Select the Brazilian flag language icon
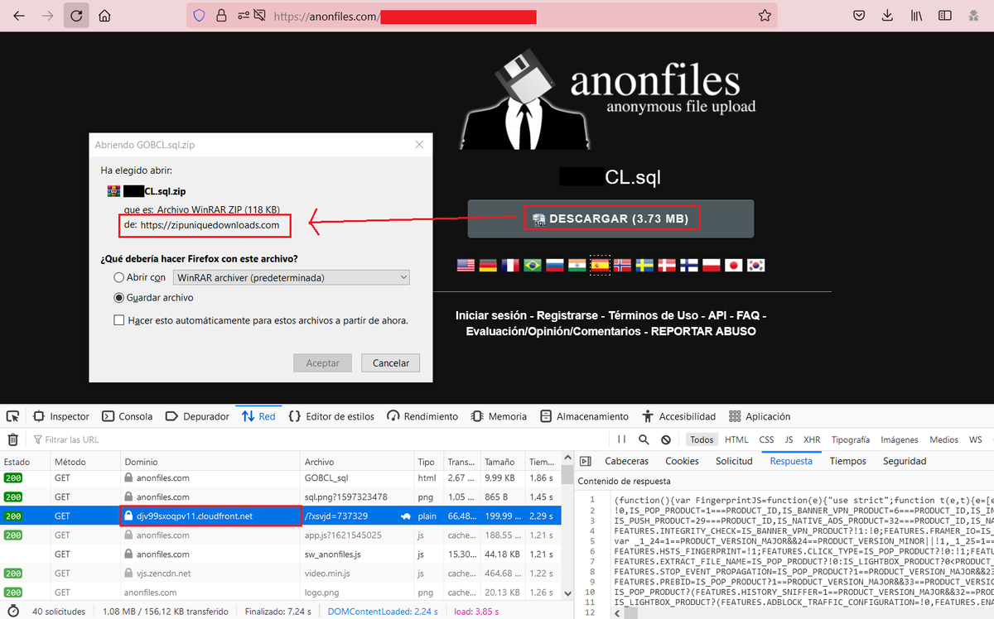994x619 pixels. [x=533, y=265]
